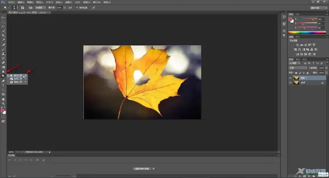
Task: Choose Sponge tool (海绵工具) from flyout
Action: 17,82
